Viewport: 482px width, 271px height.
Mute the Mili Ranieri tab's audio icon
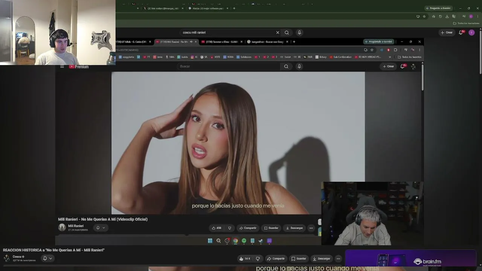[191, 42]
